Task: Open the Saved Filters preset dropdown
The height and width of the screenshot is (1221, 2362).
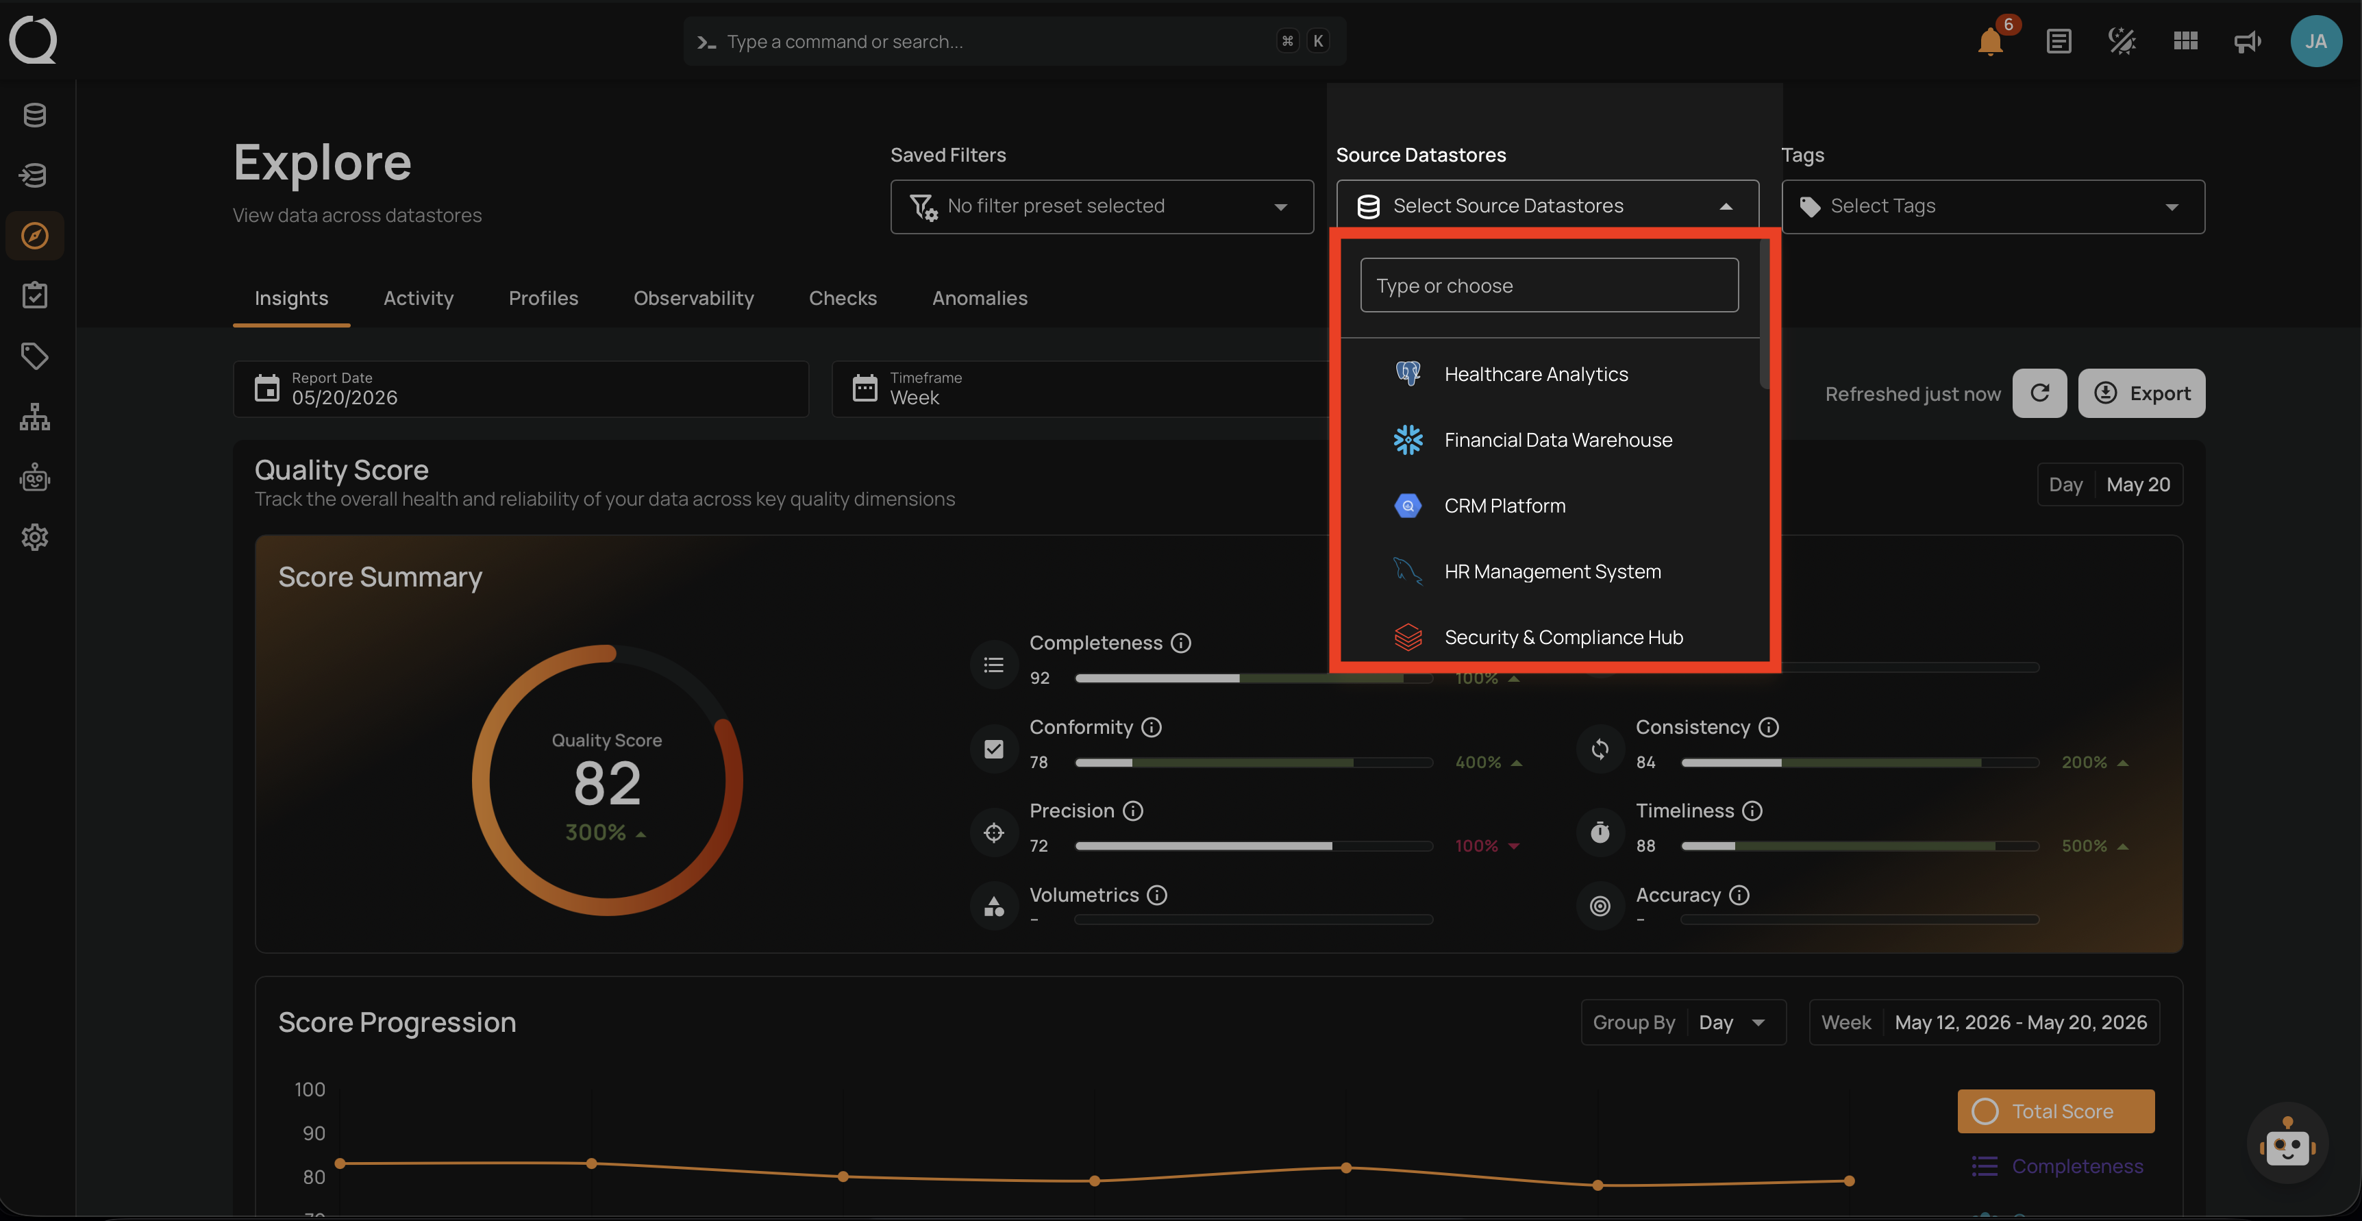Action: click(x=1102, y=206)
